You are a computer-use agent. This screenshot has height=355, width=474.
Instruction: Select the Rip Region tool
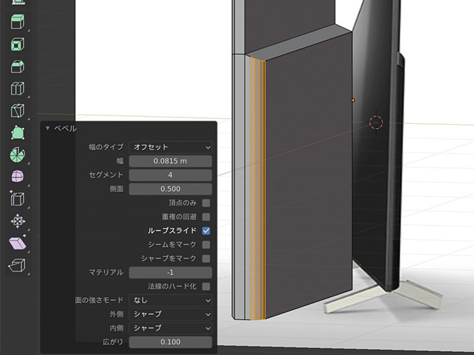click(x=18, y=265)
